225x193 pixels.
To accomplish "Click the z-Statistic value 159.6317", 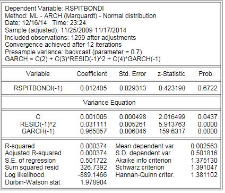I will coord(172,131).
